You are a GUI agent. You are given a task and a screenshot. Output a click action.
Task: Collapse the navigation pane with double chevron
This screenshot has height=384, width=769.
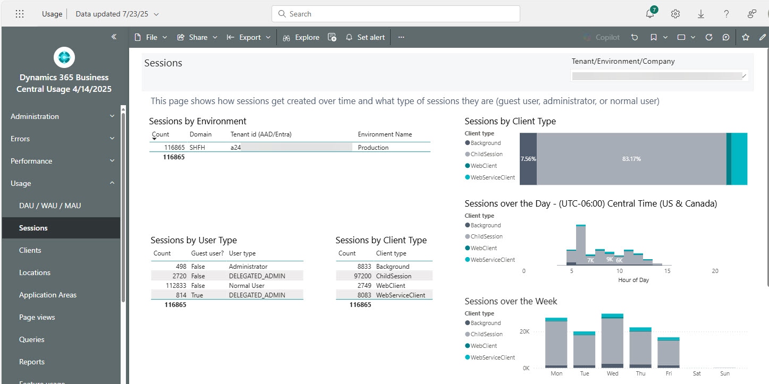pyautogui.click(x=114, y=37)
